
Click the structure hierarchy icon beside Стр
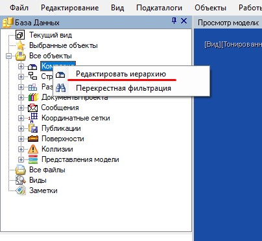32,76
